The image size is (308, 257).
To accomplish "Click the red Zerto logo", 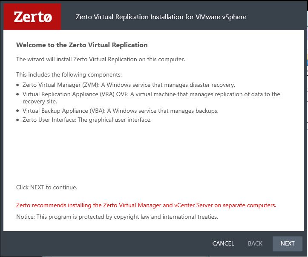I will point(32,17).
